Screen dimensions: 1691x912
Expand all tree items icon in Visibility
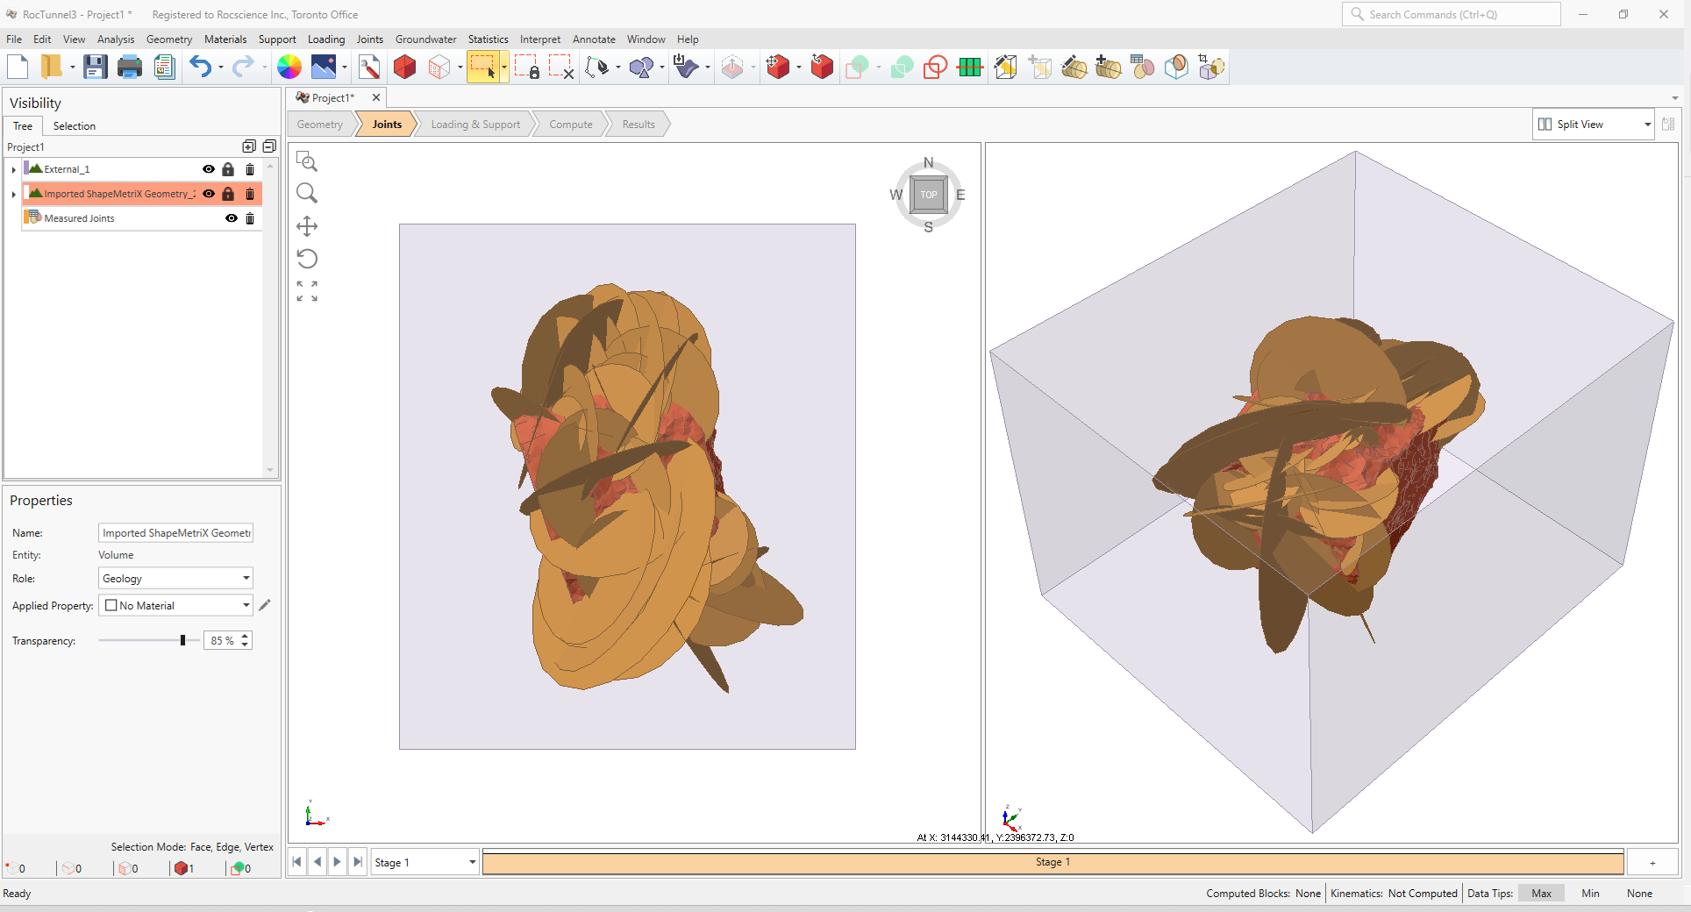(x=249, y=146)
